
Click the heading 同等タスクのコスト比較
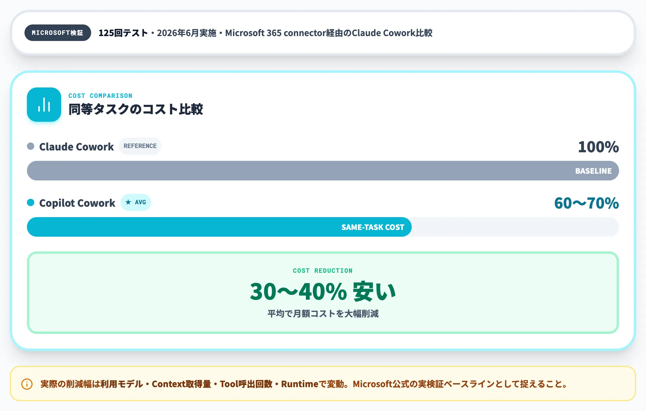[136, 109]
